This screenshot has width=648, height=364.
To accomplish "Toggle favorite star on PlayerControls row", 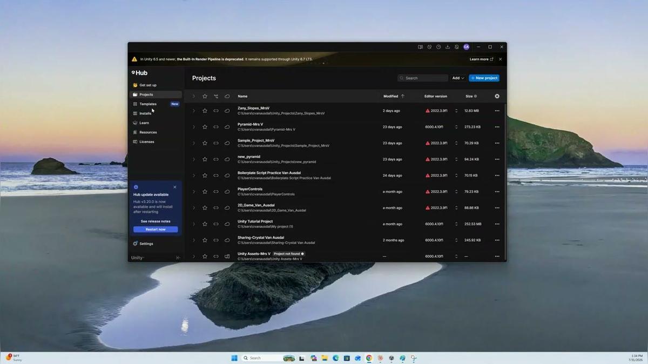I will 205,192.
